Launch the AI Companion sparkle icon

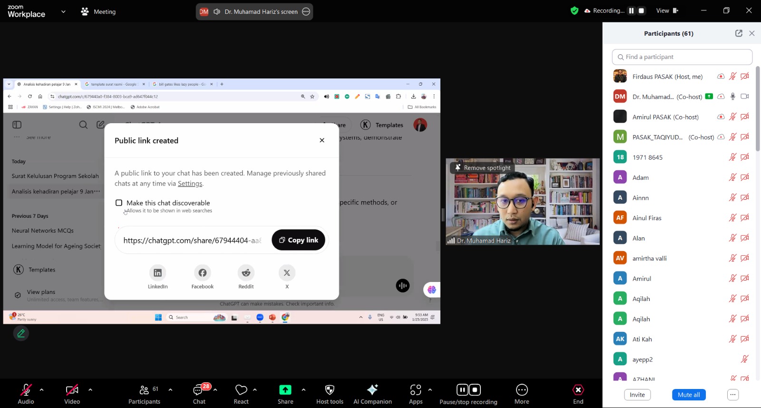[372, 390]
